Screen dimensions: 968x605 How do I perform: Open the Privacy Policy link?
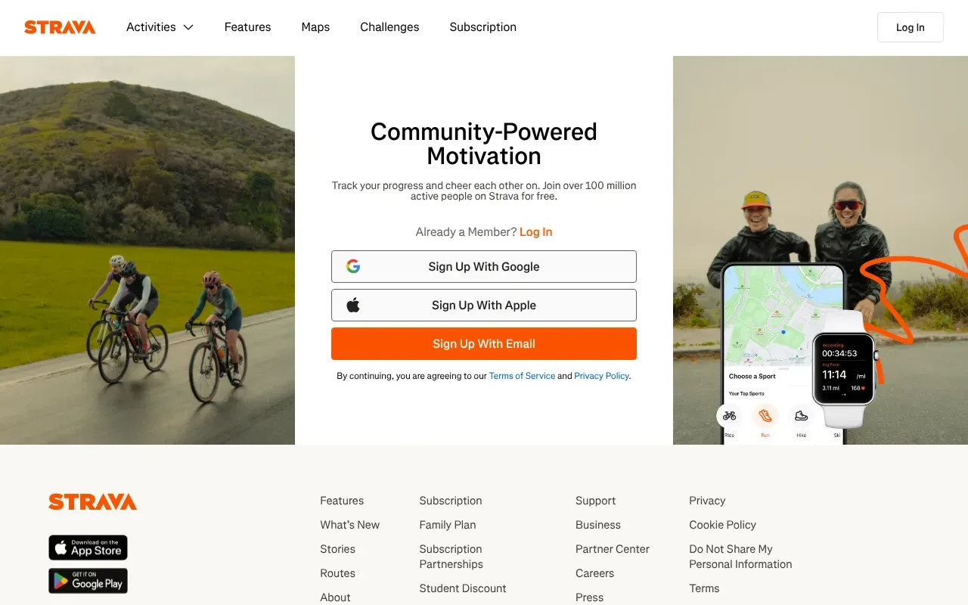[601, 376]
